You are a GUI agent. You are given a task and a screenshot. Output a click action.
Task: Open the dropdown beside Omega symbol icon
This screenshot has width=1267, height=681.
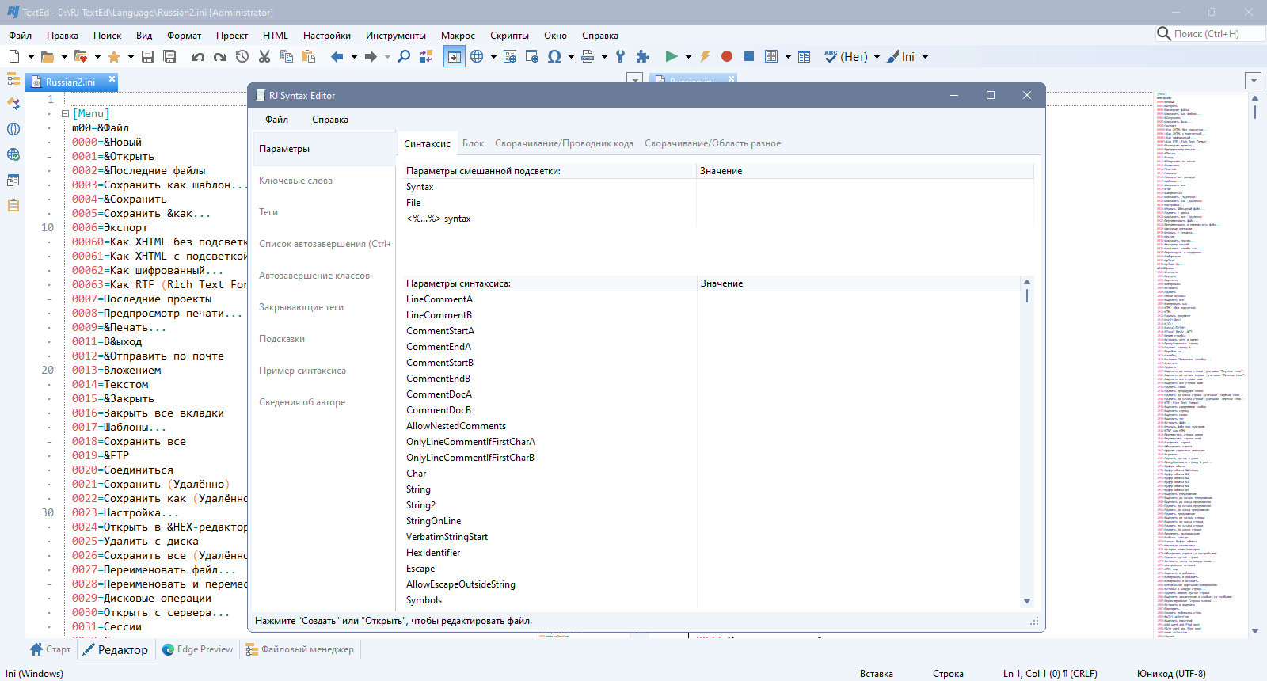[x=571, y=56]
